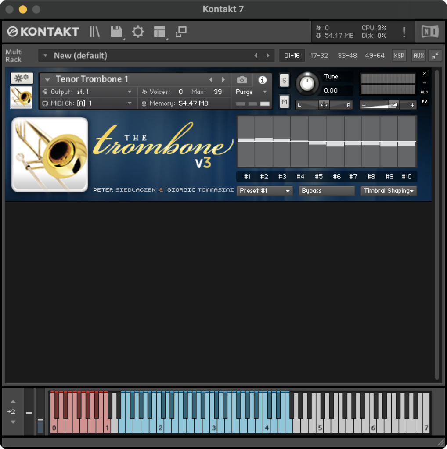Toggle the PV performance view button
The width and height of the screenshot is (447, 449).
click(424, 101)
